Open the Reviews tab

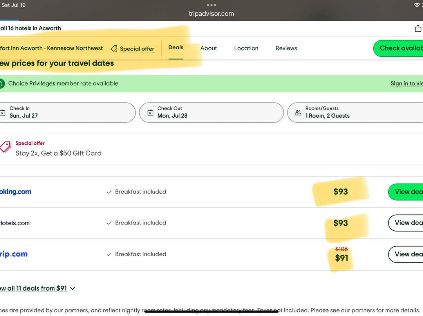click(x=286, y=48)
